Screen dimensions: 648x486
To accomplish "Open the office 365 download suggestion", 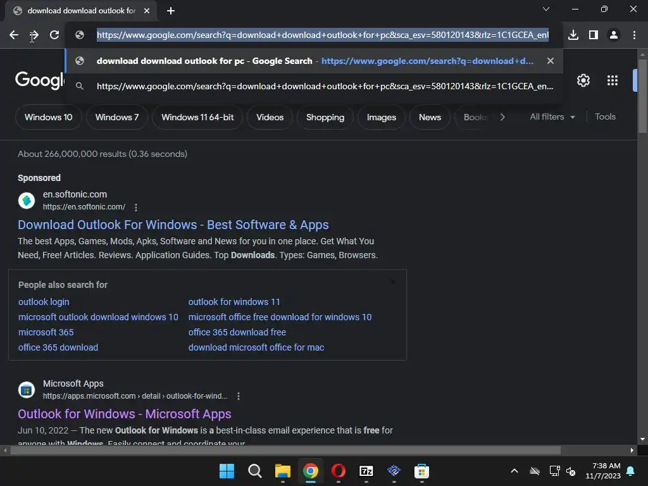I will click(58, 347).
